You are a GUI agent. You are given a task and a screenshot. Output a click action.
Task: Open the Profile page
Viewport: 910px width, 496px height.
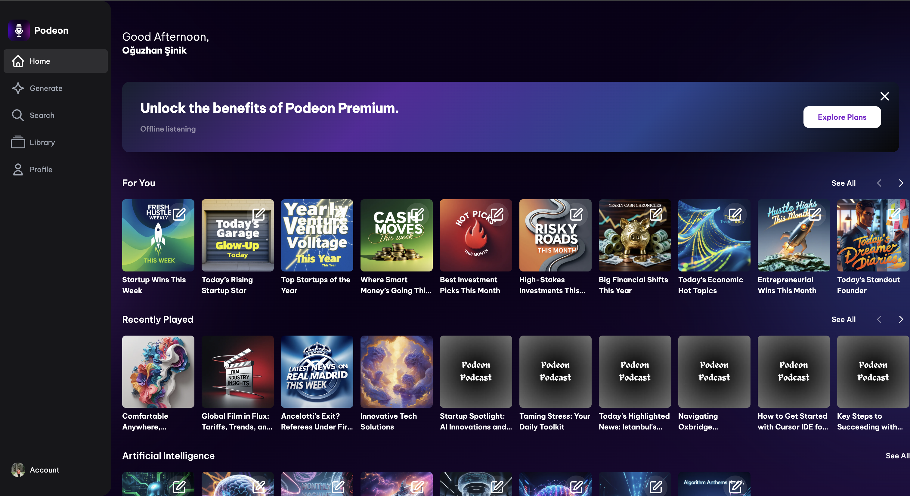point(41,169)
